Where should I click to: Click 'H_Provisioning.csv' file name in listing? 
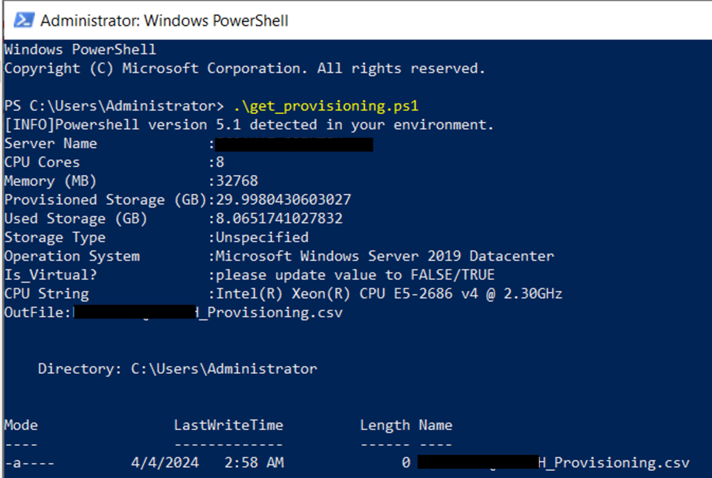(613, 463)
